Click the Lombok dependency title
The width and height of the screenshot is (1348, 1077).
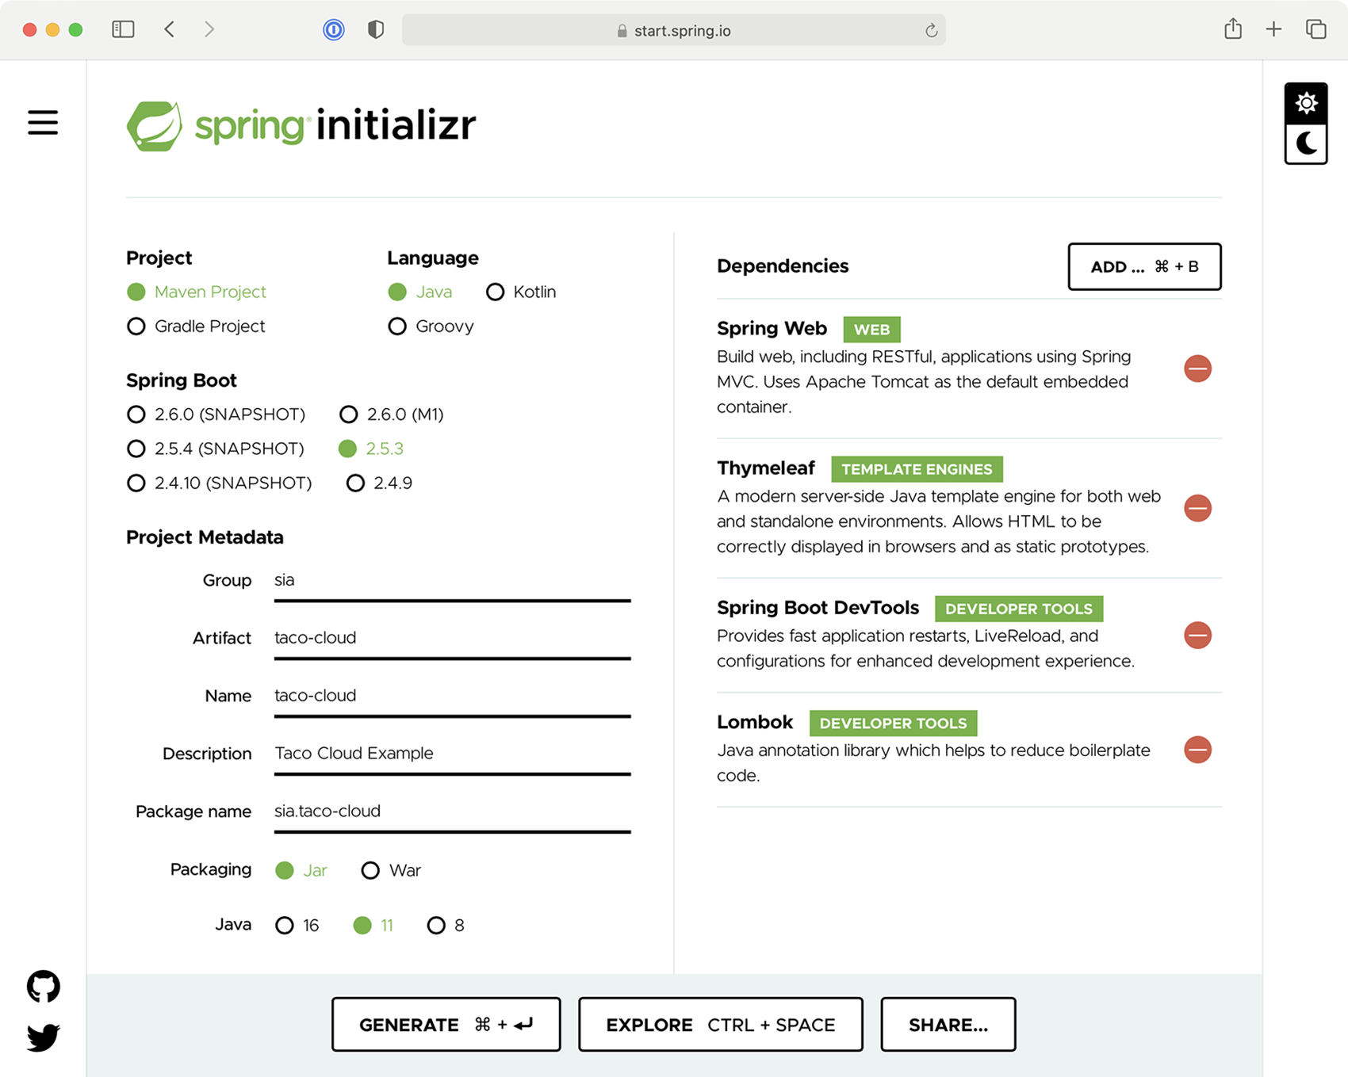pyautogui.click(x=755, y=722)
